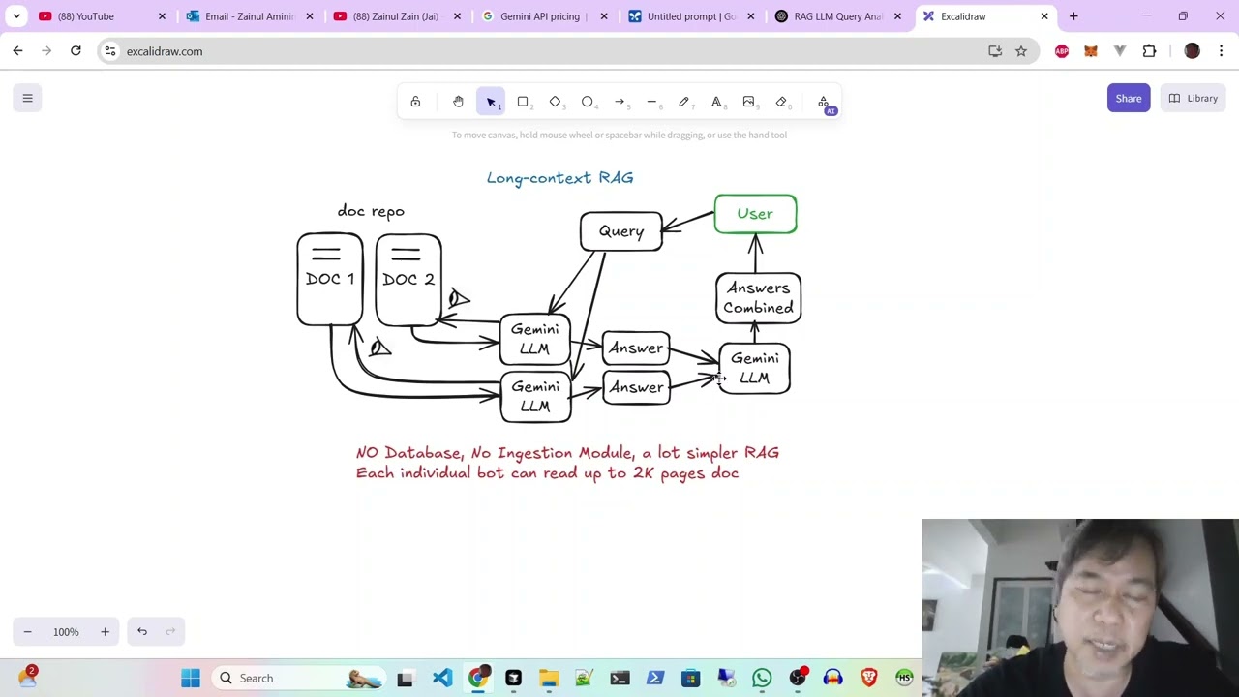Reload the Excalidraw page
Image resolution: width=1239 pixels, height=697 pixels.
coord(76,51)
